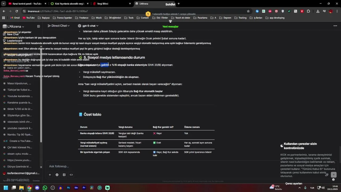Viewport: 341px width, 192px height.
Task: Open DaVinci Resolve from taskbar
Action: click(x=92, y=188)
